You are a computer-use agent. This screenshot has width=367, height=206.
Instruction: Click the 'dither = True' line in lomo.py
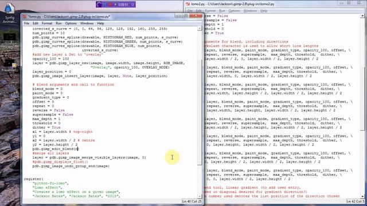46,128
